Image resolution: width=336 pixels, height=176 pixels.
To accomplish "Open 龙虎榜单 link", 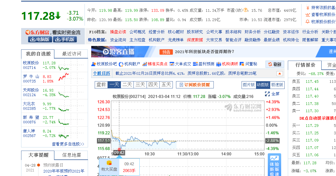I will 176,40.
